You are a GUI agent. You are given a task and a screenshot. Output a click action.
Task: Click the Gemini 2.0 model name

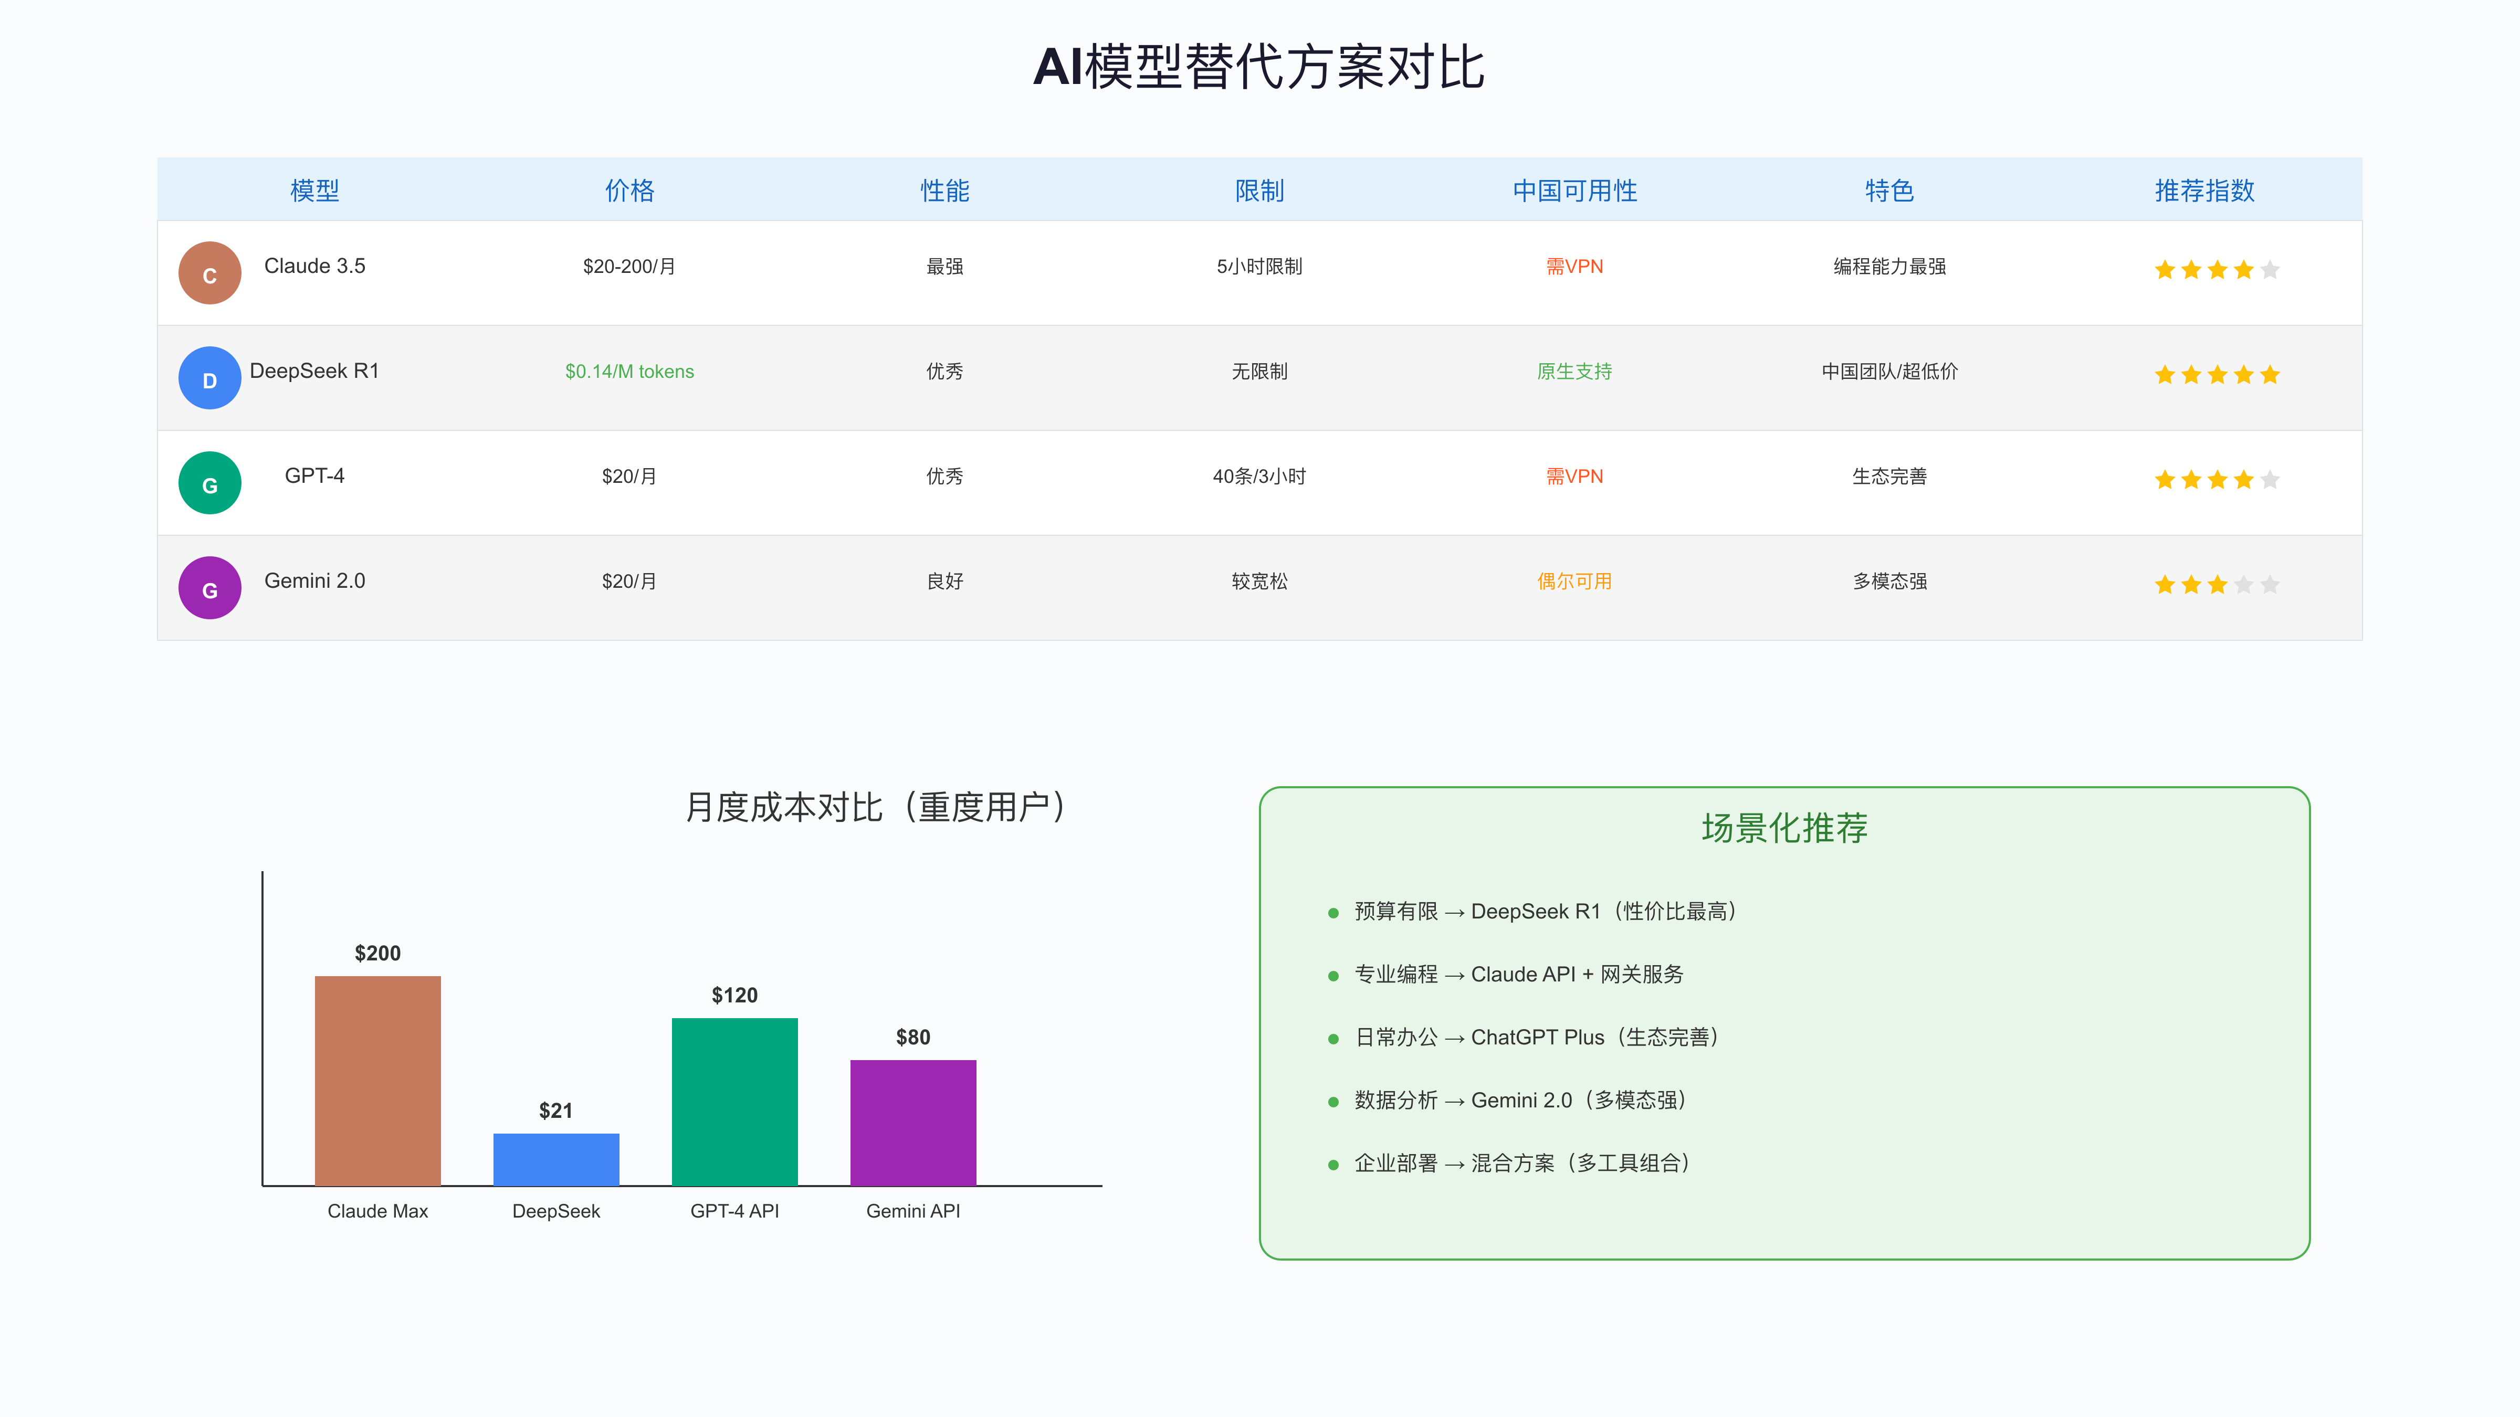tap(315, 581)
